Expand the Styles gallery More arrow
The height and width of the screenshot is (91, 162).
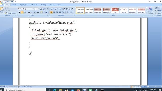pos(147,13)
